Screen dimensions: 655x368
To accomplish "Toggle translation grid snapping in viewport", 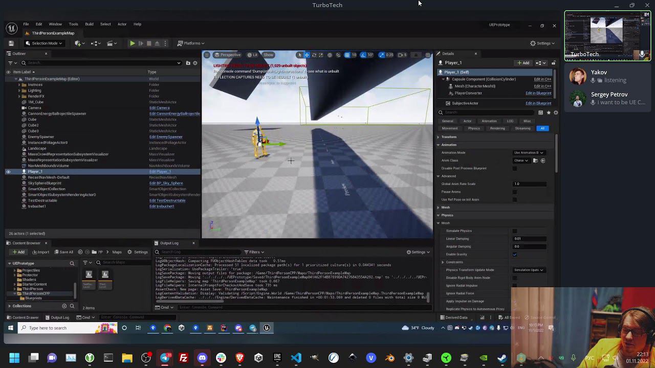I will click(x=347, y=55).
